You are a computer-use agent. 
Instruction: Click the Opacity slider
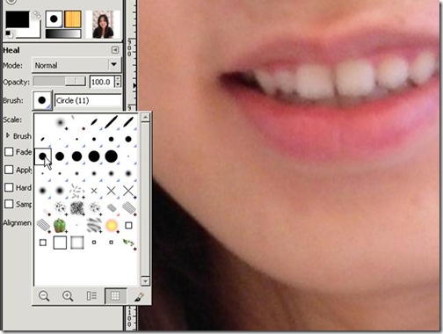(x=60, y=81)
